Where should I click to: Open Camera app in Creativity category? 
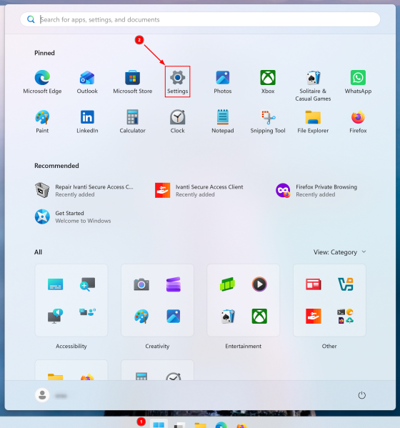[x=141, y=284]
